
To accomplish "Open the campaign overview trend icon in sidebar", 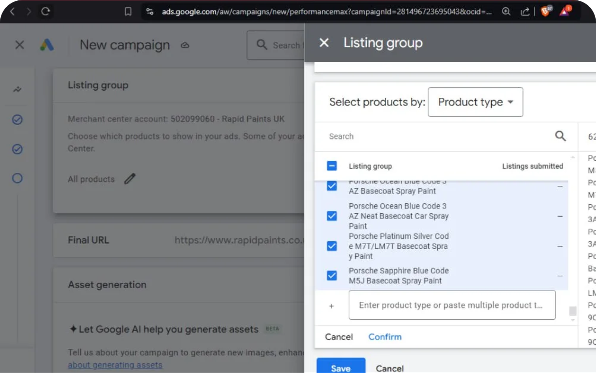I will coord(17,89).
